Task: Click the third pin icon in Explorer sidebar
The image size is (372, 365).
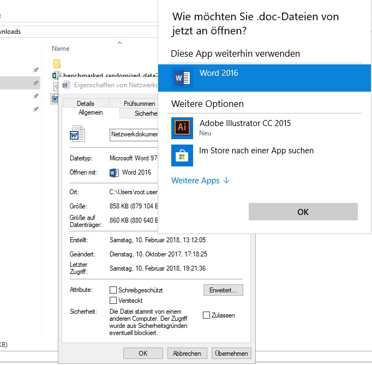Action: (36, 96)
